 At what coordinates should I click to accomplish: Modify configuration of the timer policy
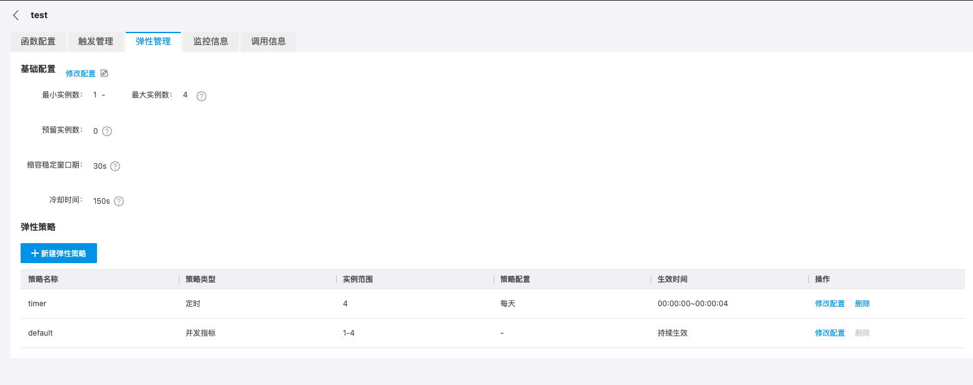click(x=830, y=304)
